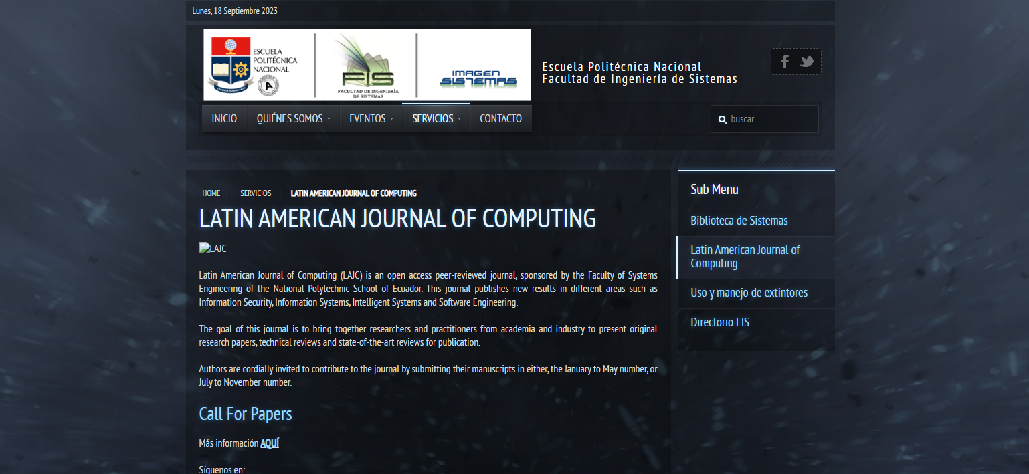Expand the Eventos dropdown menu

371,118
